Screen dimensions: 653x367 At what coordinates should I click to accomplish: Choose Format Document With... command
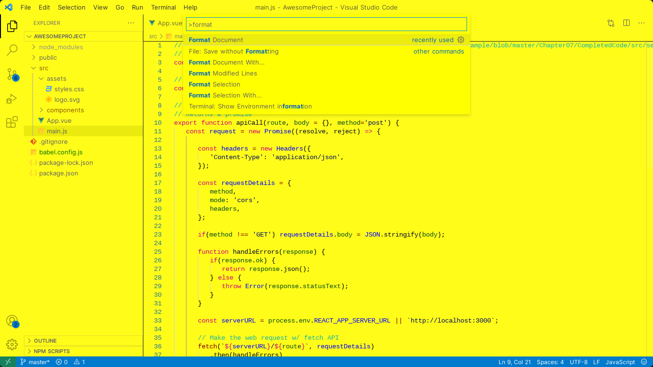[326, 62]
